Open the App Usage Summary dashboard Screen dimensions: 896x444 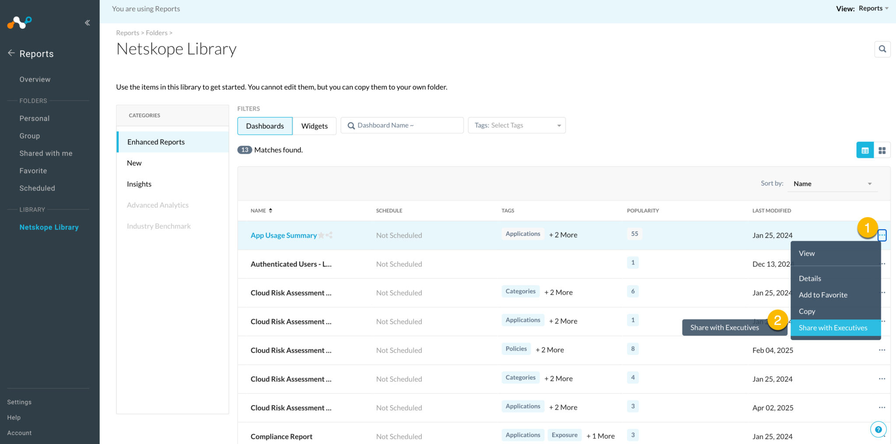283,235
